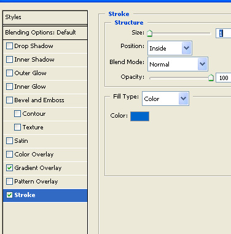Select the Outer Glow style row
This screenshot has width=231, height=234.
pyautogui.click(x=45, y=73)
